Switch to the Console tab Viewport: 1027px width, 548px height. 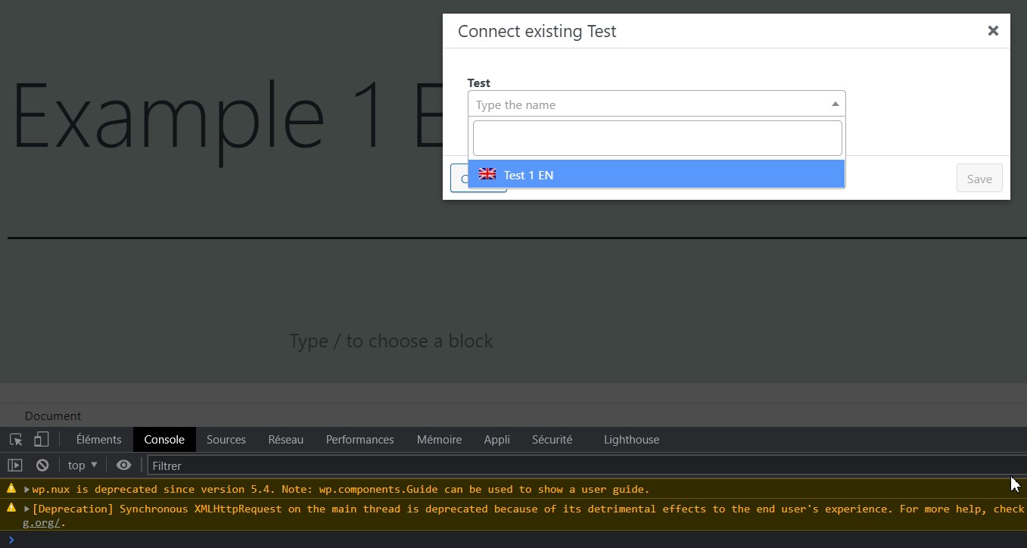[x=164, y=440]
